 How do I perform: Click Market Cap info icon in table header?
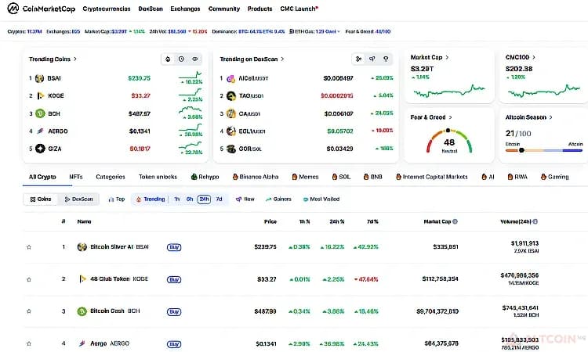(455, 222)
